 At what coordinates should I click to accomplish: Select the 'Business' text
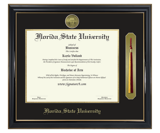point(72,48)
